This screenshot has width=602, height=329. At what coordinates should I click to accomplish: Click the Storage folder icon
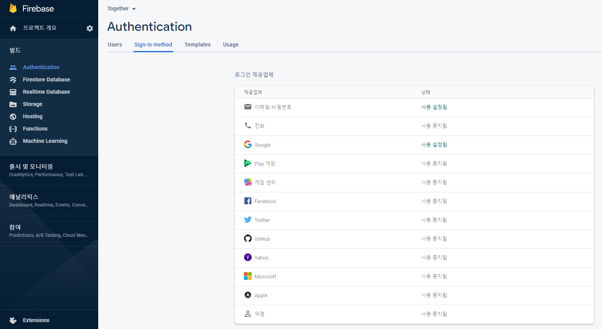pos(13,104)
